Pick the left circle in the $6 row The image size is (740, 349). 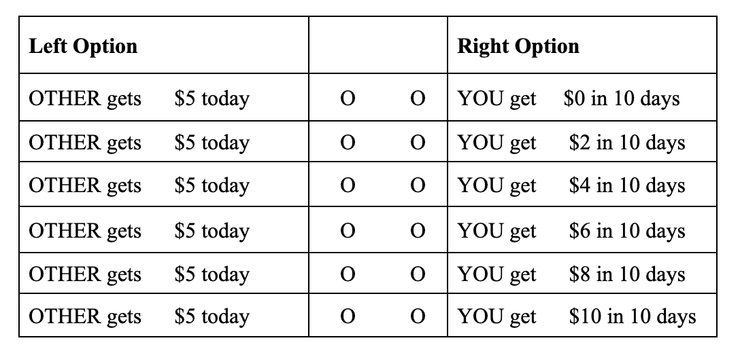(348, 232)
